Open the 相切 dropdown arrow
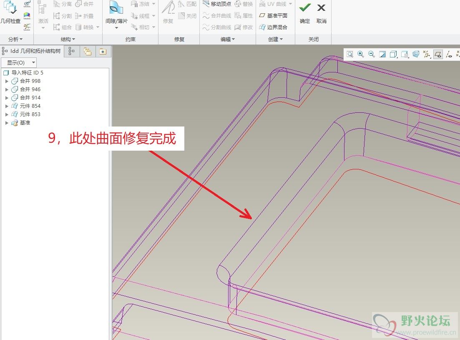Screen dimensions: 460x340 (x=154, y=27)
